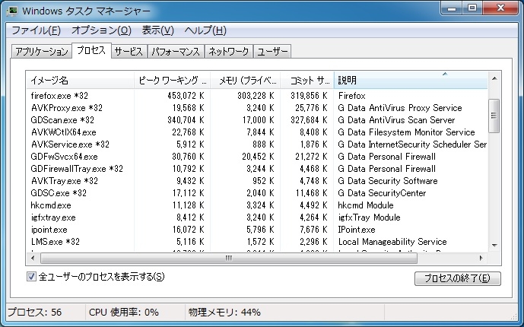Select the プロセス tab
524x327 pixels.
click(91, 50)
